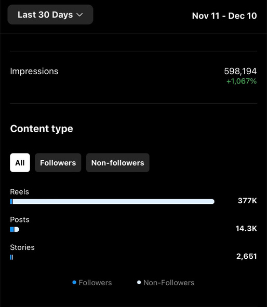
Task: Click the Impressions label
Action: pos(34,71)
